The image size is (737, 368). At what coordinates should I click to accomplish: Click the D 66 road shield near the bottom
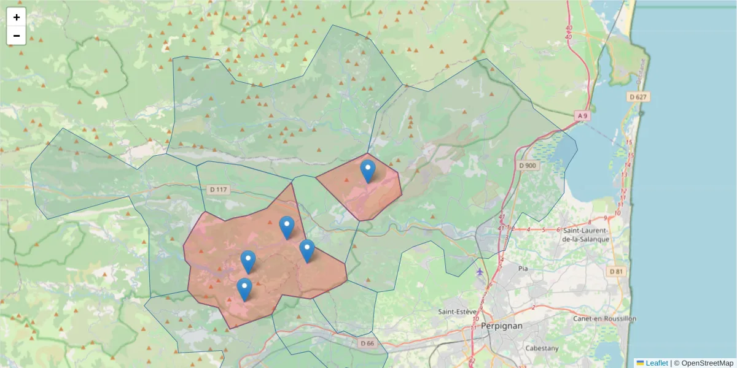(368, 343)
